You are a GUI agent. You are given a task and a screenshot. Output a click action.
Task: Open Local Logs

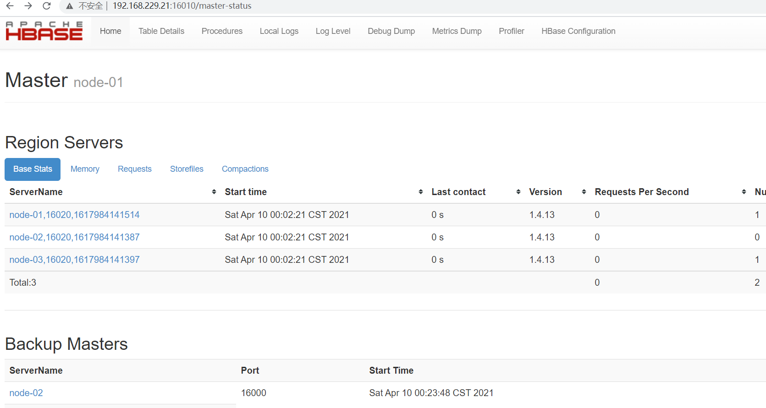[x=279, y=31]
